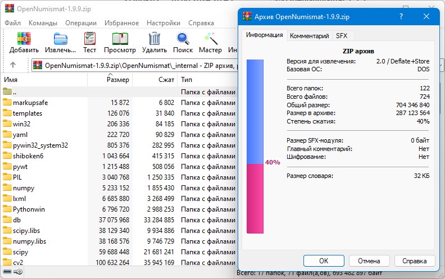Viewport: 445px width, 279px height.
Task: Click the cv2 folder icon
Action: tap(7, 262)
